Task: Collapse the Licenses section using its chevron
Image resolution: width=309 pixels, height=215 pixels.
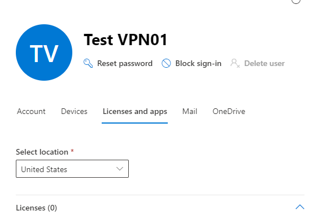Action: [x=300, y=207]
